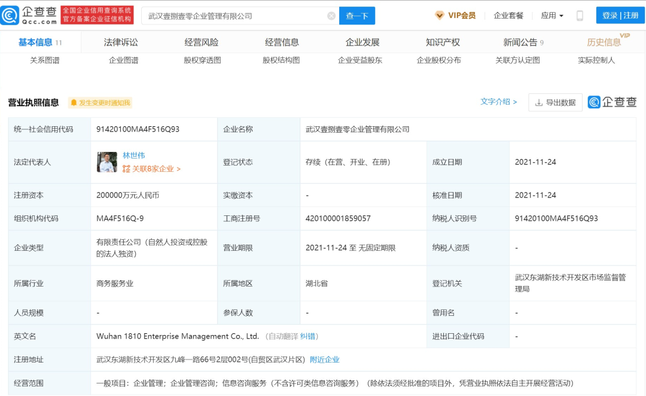
Task: Switch to the 法律诉讼 tab
Action: tap(121, 42)
